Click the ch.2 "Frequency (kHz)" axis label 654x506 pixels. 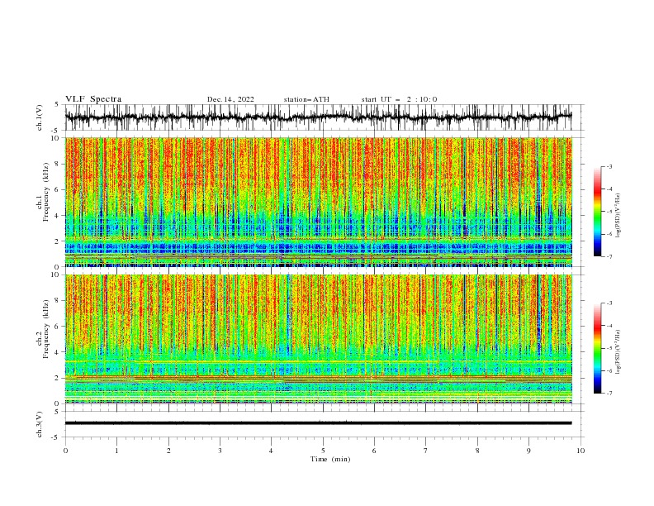46,328
